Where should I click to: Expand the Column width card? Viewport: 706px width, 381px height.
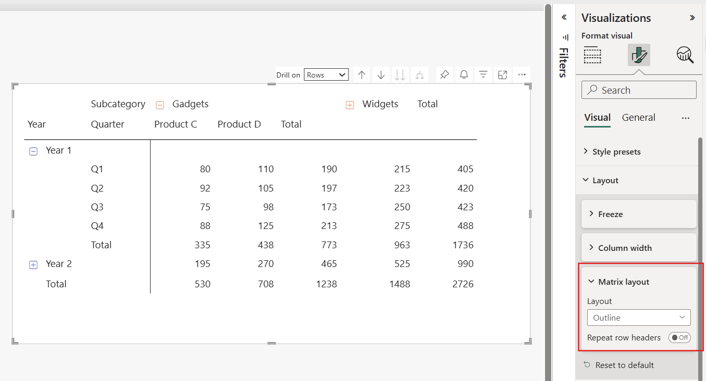pyautogui.click(x=639, y=248)
